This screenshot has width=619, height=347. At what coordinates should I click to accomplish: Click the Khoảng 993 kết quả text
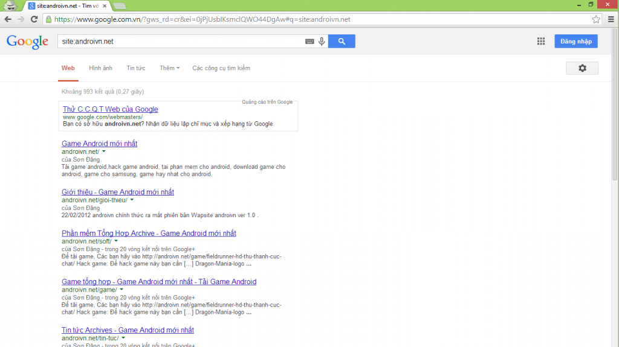click(103, 92)
